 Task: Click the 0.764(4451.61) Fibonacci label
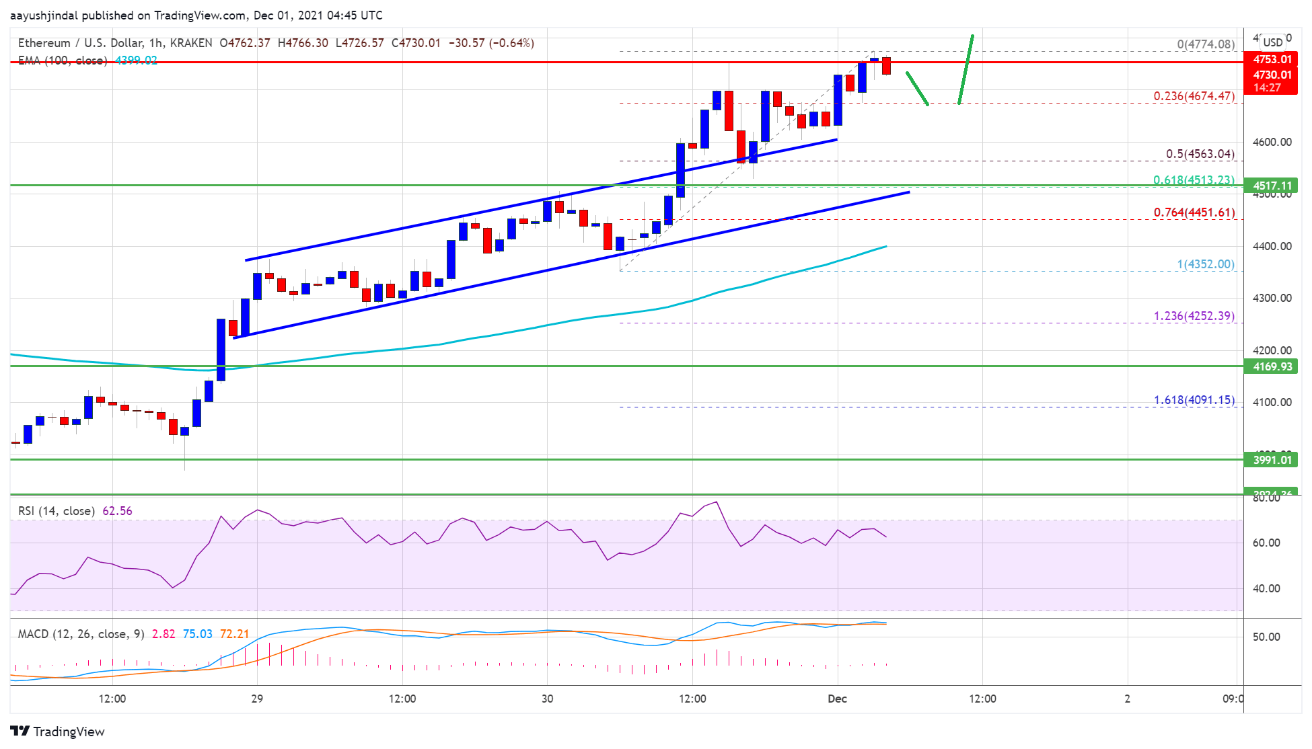[x=1194, y=212]
